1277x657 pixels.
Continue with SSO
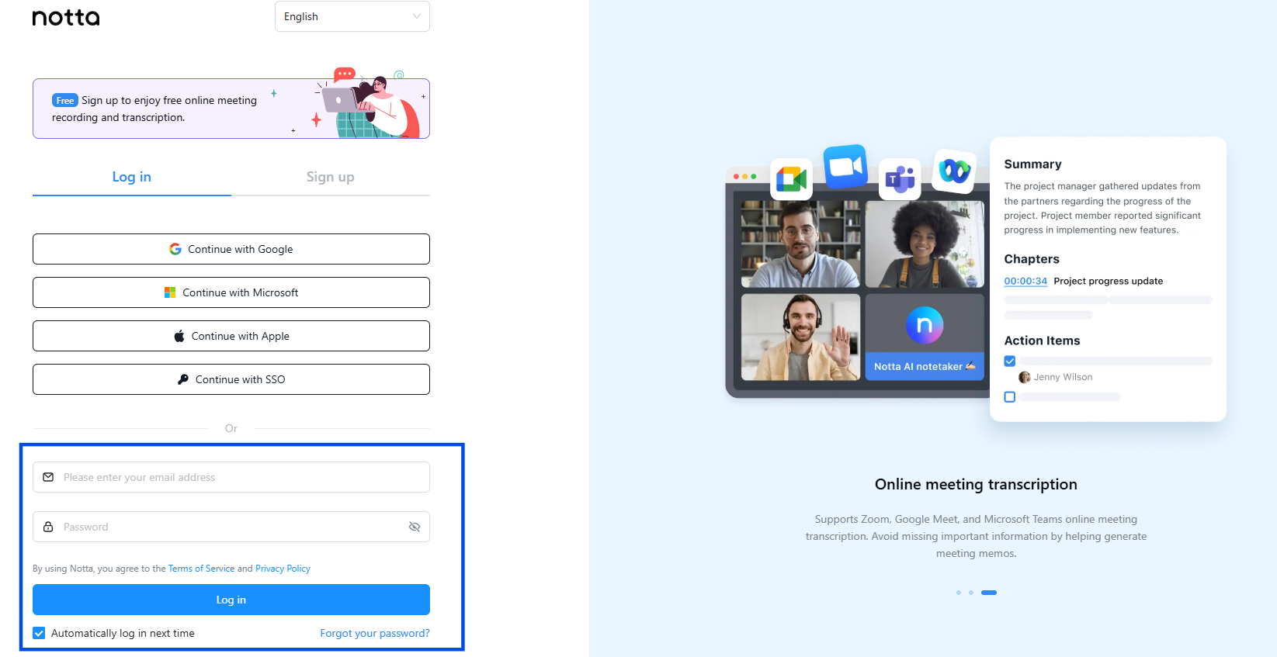231,379
